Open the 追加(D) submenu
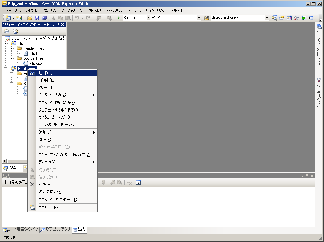Screen dimensions: 324x242 [62, 132]
